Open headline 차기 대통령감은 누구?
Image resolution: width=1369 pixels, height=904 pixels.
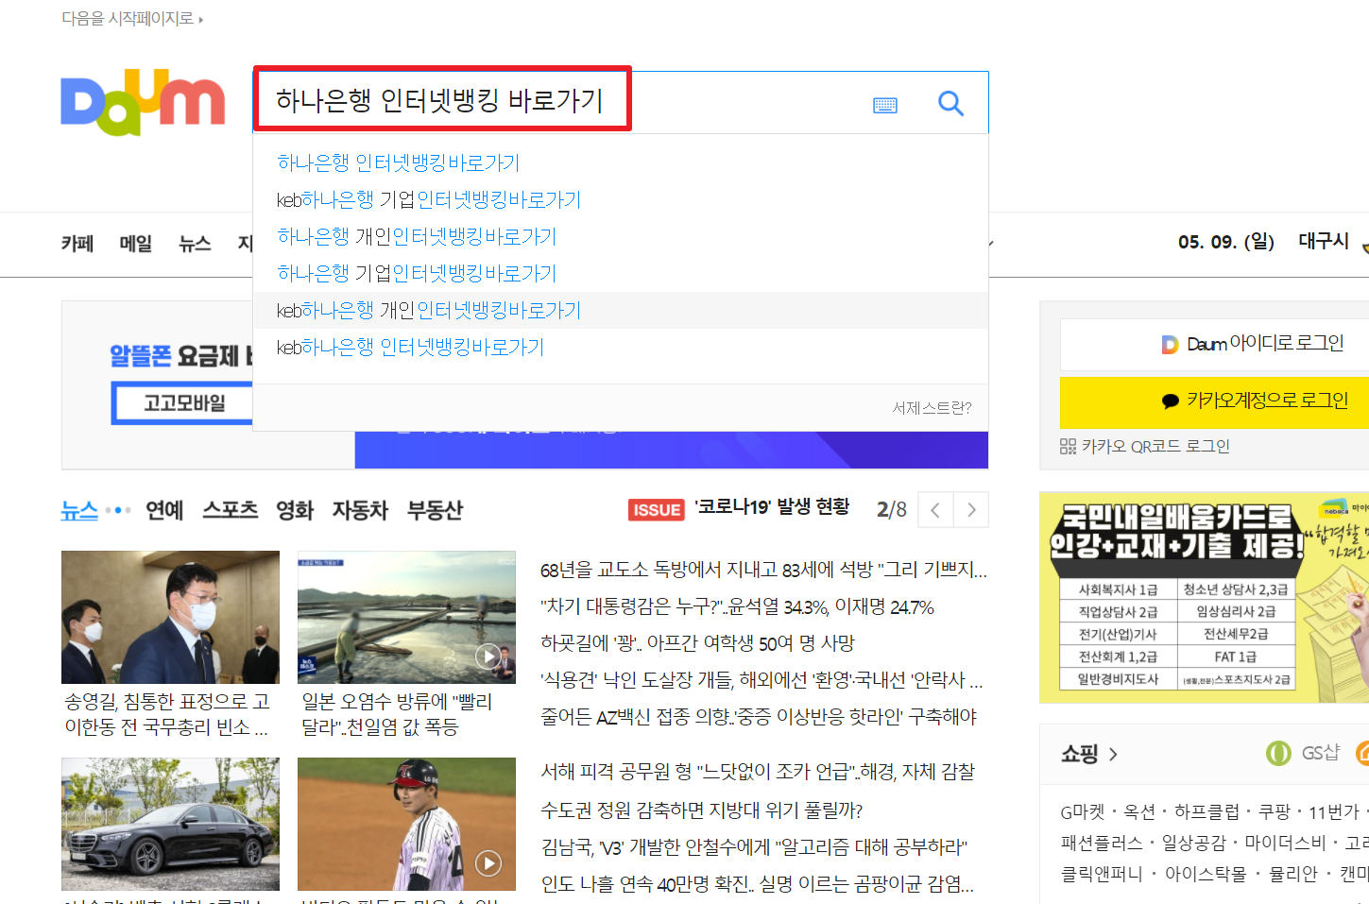(737, 606)
